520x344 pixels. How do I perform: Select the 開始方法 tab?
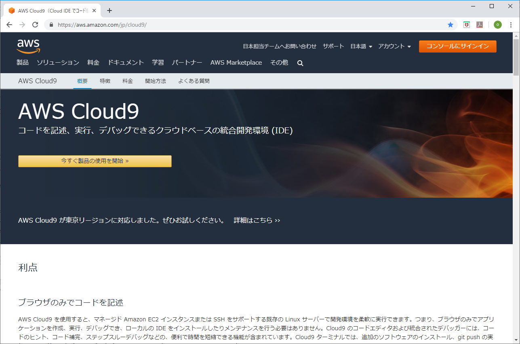156,81
